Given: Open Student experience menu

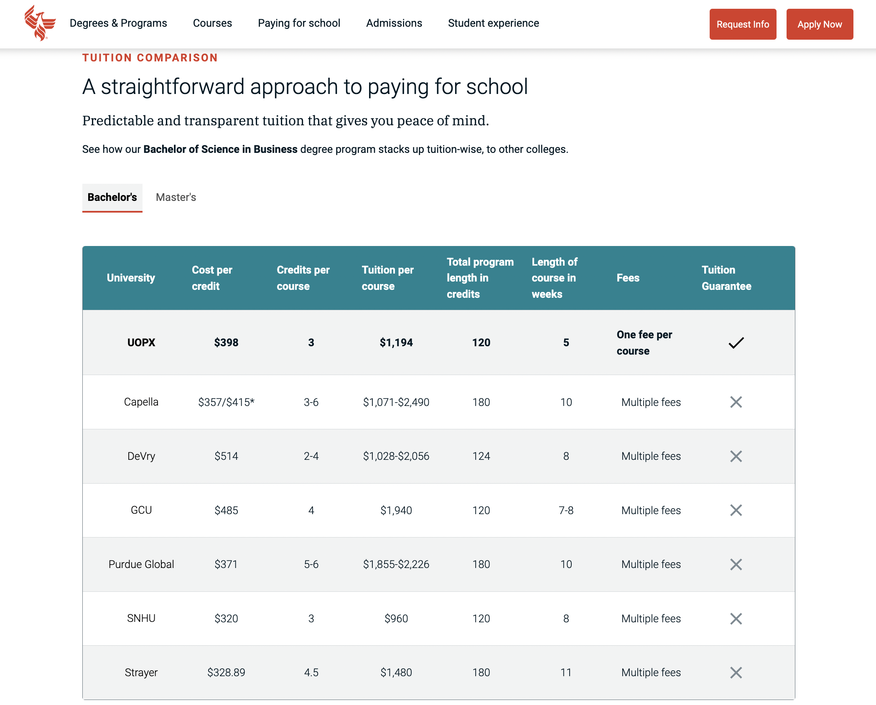Looking at the screenshot, I should [494, 23].
